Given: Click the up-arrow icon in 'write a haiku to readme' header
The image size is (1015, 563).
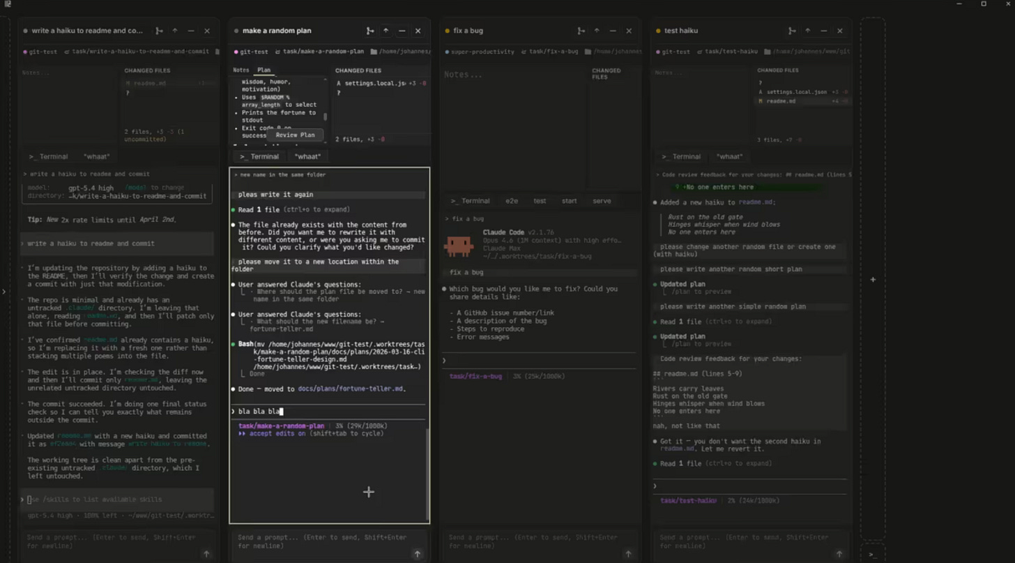Looking at the screenshot, I should pyautogui.click(x=175, y=31).
